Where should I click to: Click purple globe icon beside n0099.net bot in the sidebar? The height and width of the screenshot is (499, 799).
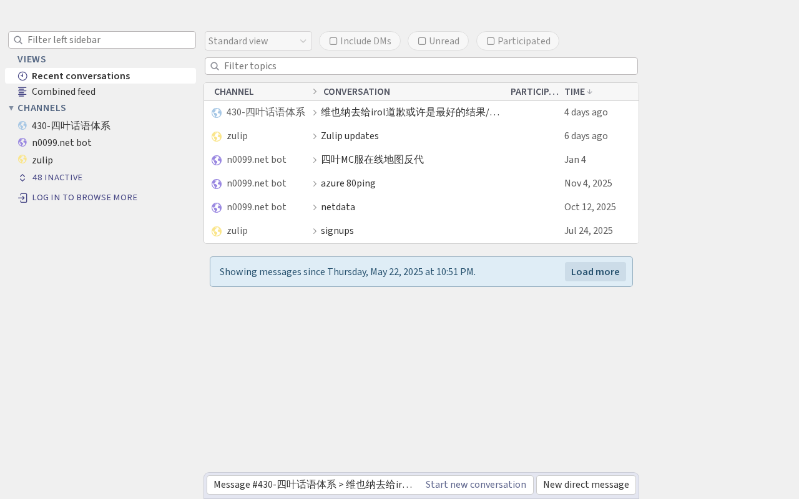click(22, 142)
